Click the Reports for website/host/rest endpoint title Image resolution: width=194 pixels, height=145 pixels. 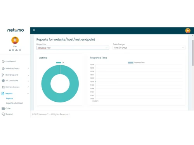click(66, 39)
